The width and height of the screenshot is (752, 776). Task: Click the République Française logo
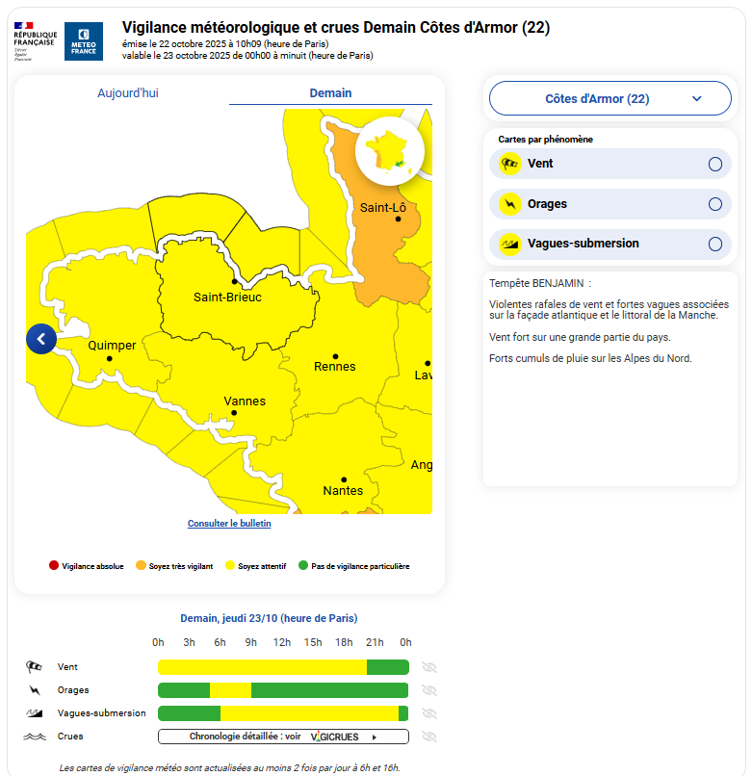(36, 40)
